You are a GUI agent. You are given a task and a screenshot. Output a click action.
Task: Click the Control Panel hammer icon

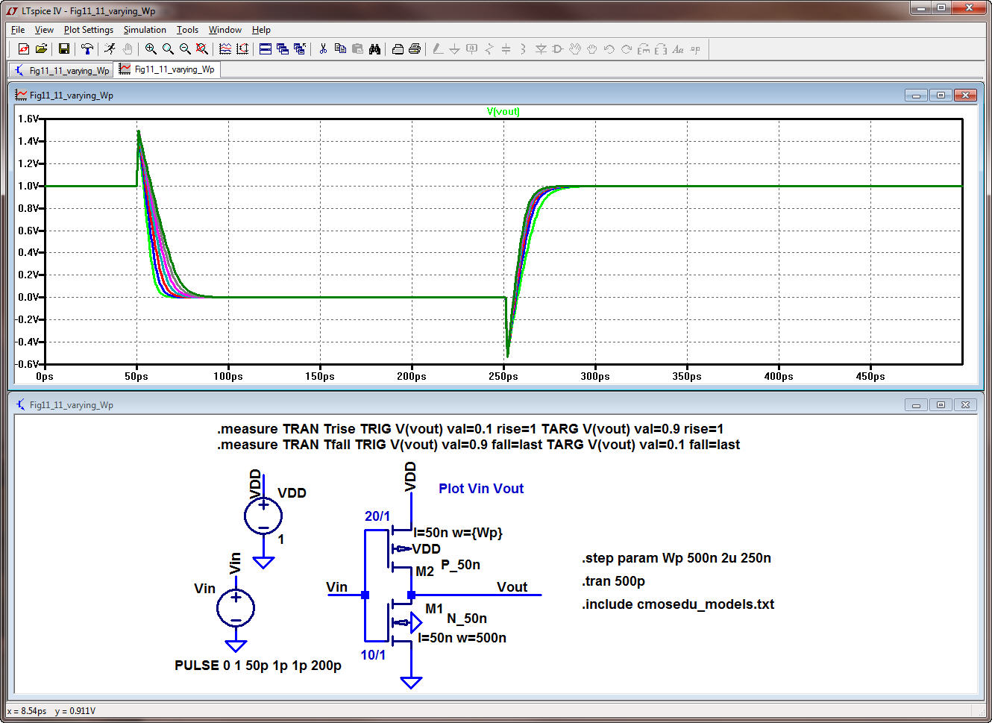(87, 48)
